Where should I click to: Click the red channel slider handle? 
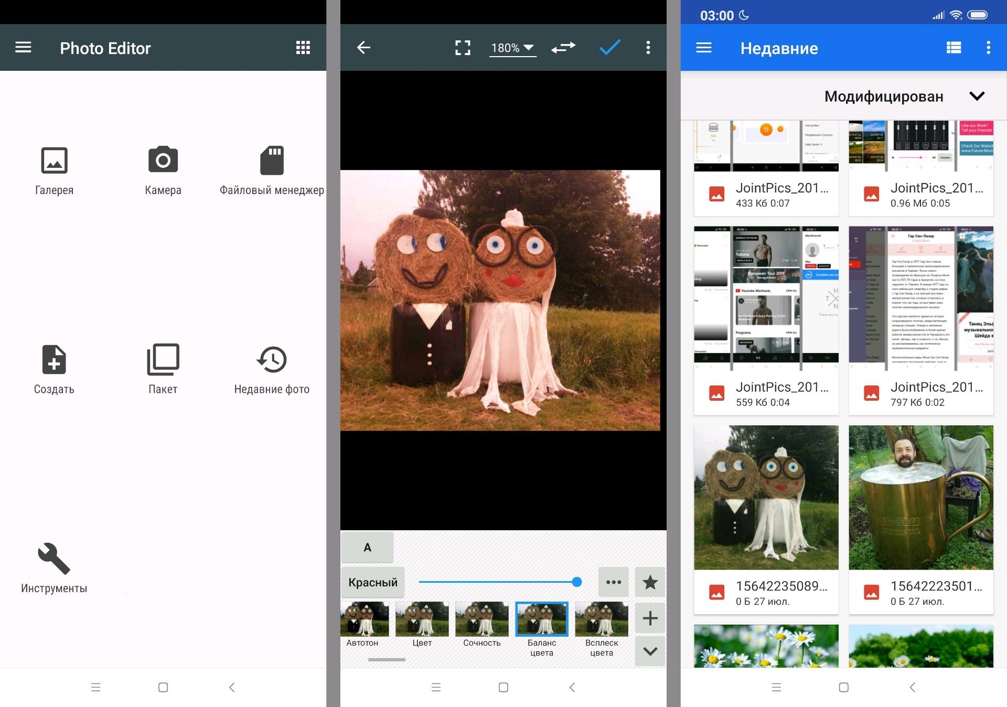(577, 582)
